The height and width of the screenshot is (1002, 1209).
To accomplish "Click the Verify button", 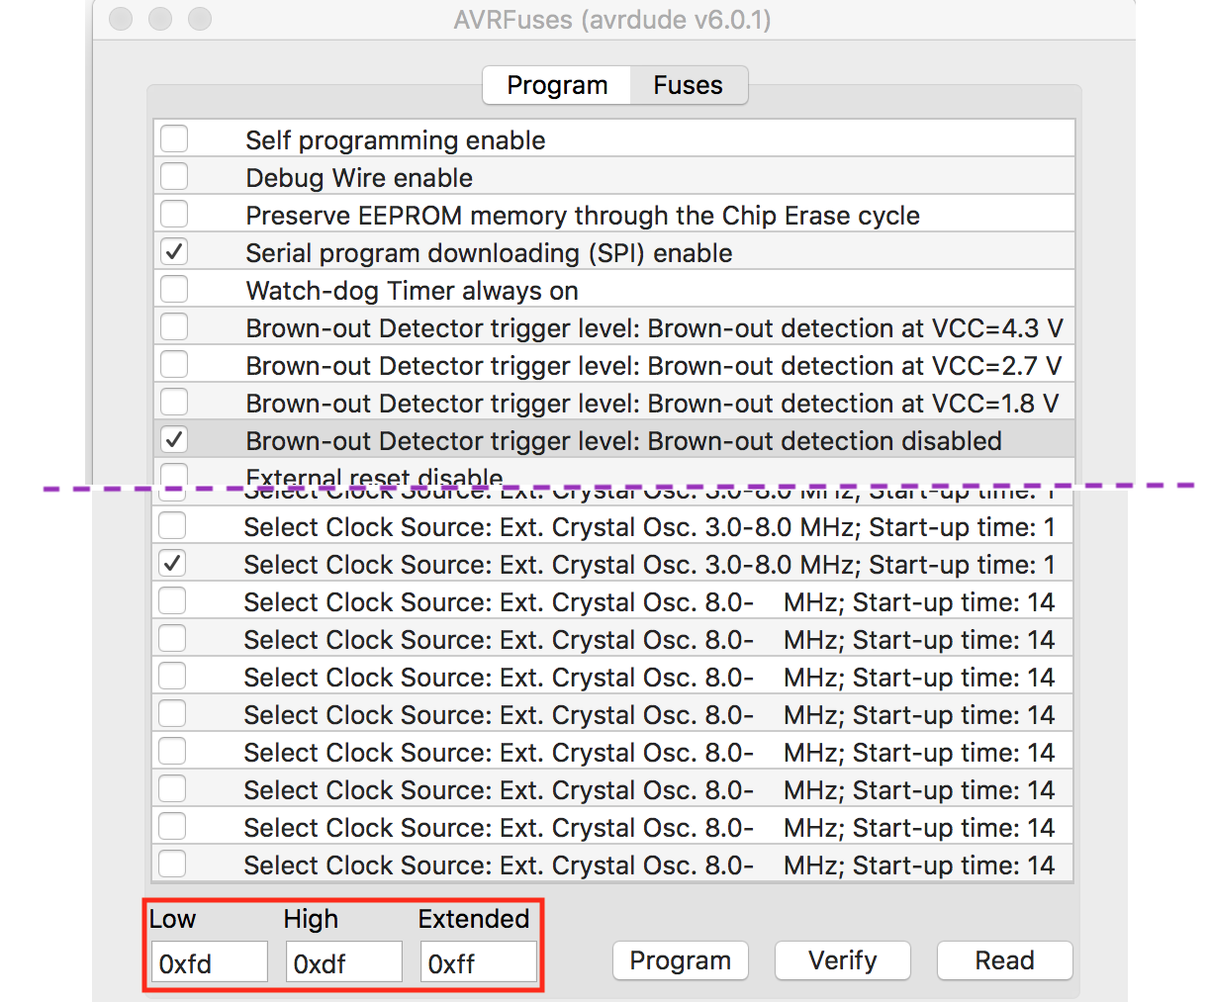I will pyautogui.click(x=843, y=960).
